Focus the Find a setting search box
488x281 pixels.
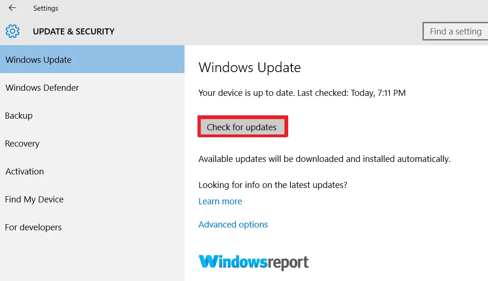pyautogui.click(x=455, y=31)
